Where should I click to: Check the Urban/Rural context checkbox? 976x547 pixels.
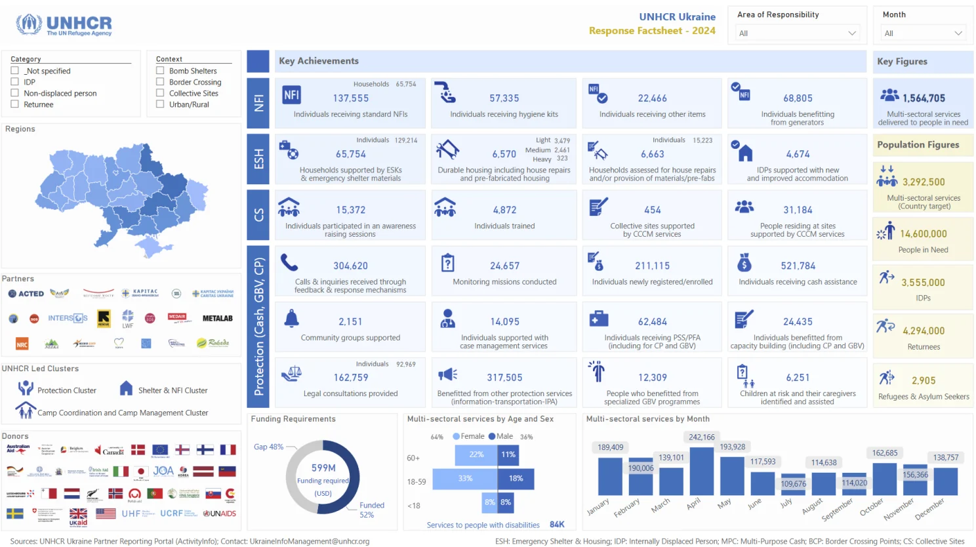[160, 104]
